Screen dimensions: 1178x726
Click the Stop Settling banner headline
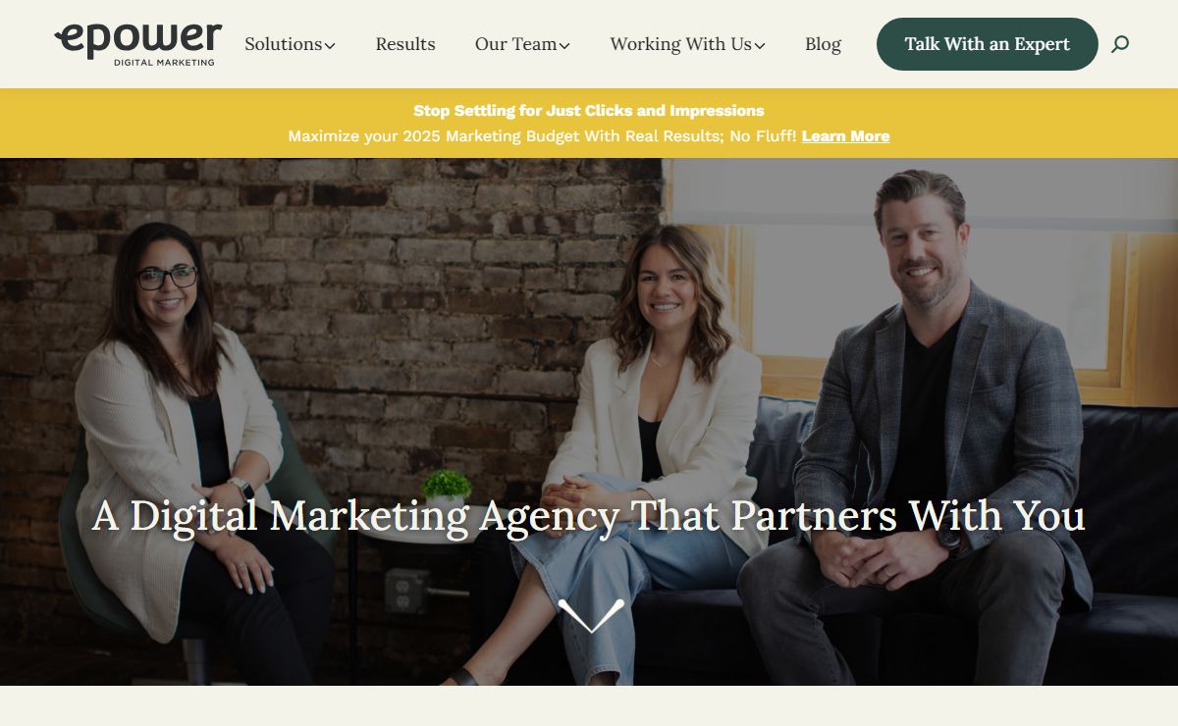coord(589,111)
